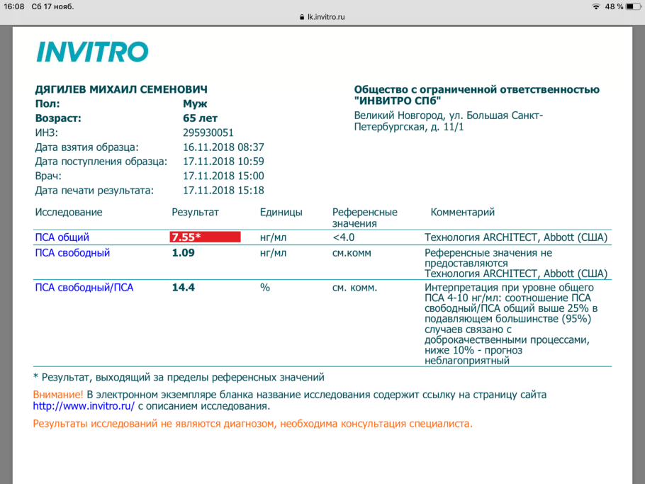
Task: Click the orange Внимание! warning text
Action: tap(58, 394)
